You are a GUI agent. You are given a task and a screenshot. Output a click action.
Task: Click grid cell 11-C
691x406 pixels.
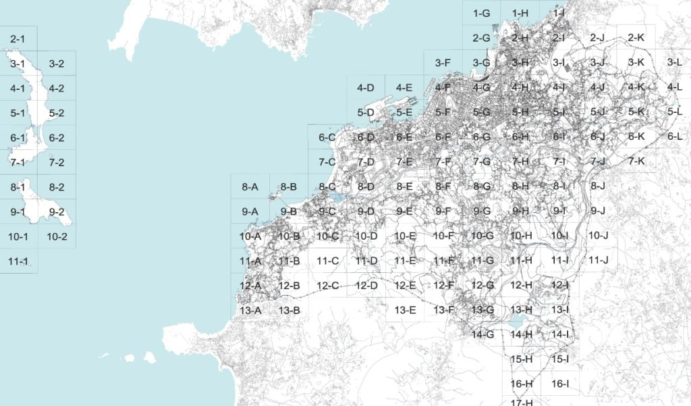pyautogui.click(x=327, y=261)
